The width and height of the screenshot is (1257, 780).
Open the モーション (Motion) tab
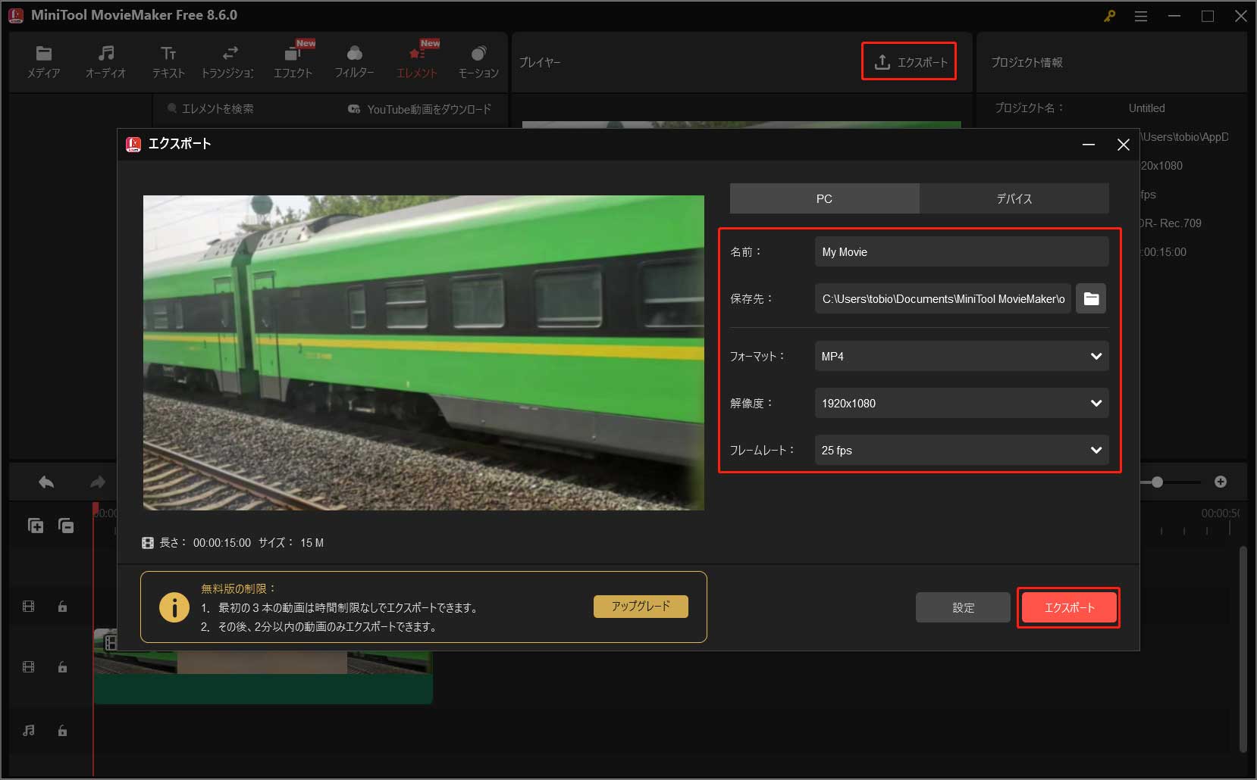point(478,62)
